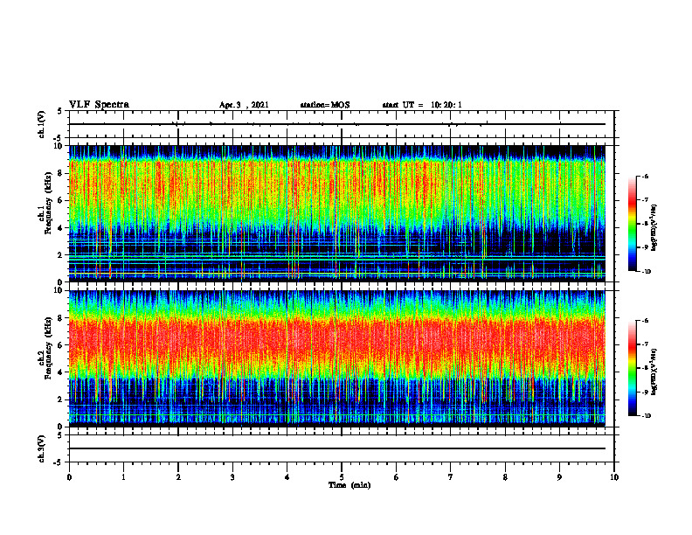Select the ch.2 color bar 'log(PSD)' label
Viewport: 692px width, 535px height.
click(654, 372)
